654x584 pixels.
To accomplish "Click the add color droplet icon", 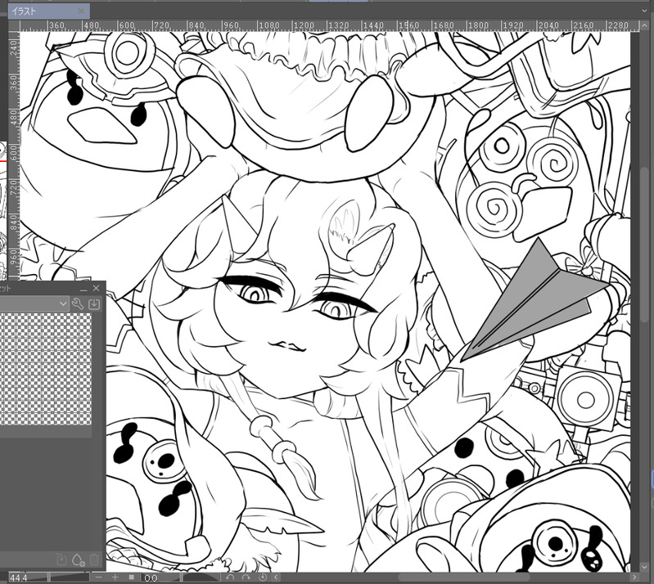I will [78, 559].
